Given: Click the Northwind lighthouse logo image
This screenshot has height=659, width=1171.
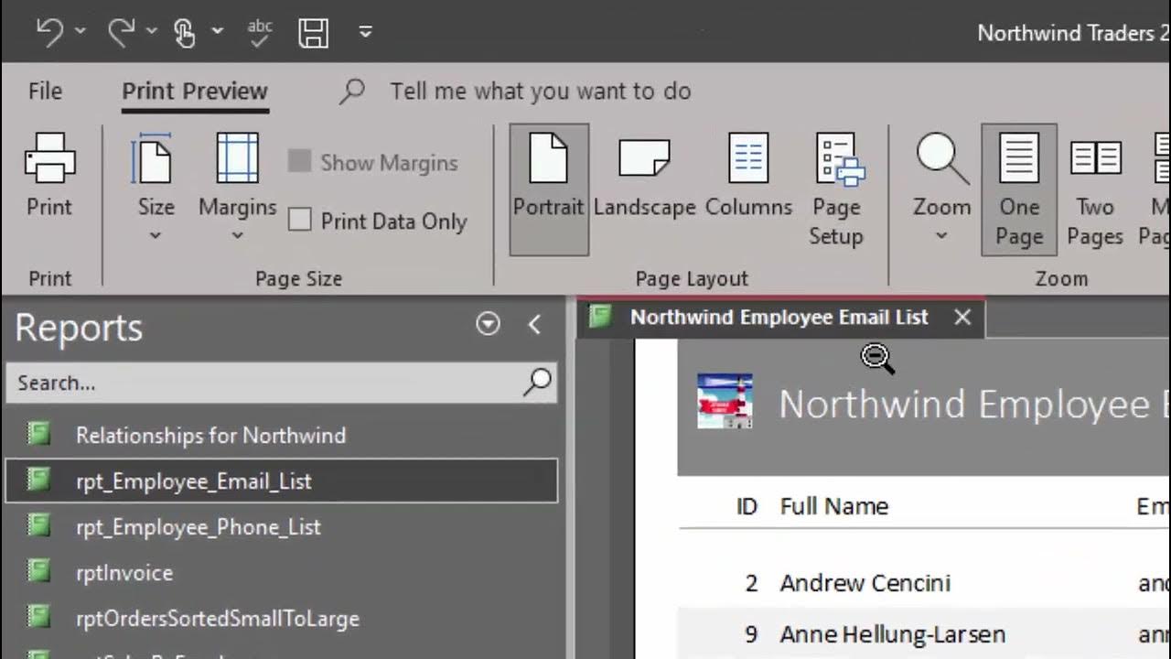Looking at the screenshot, I should pyautogui.click(x=725, y=402).
